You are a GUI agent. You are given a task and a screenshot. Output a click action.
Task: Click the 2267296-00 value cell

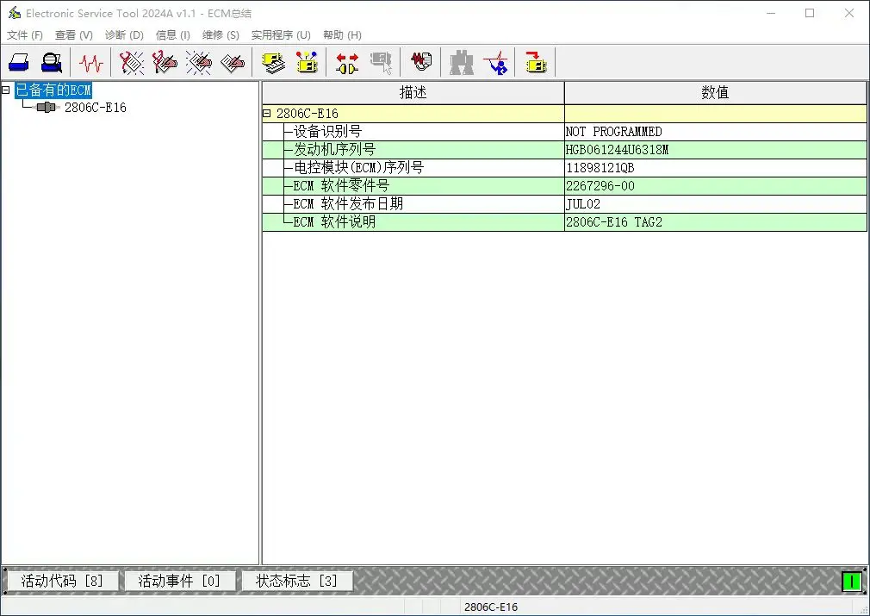click(x=715, y=186)
